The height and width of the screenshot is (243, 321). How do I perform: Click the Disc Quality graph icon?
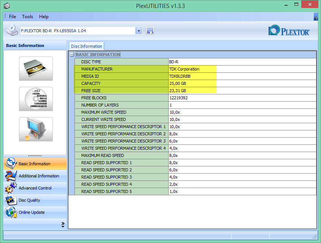tap(11, 200)
